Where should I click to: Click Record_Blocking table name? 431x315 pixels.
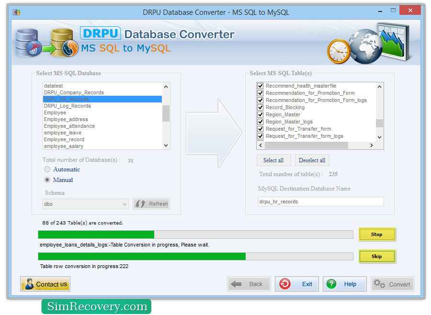(x=285, y=107)
